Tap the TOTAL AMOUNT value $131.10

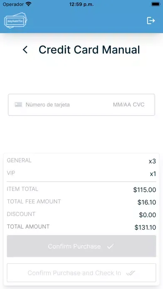coord(145,228)
